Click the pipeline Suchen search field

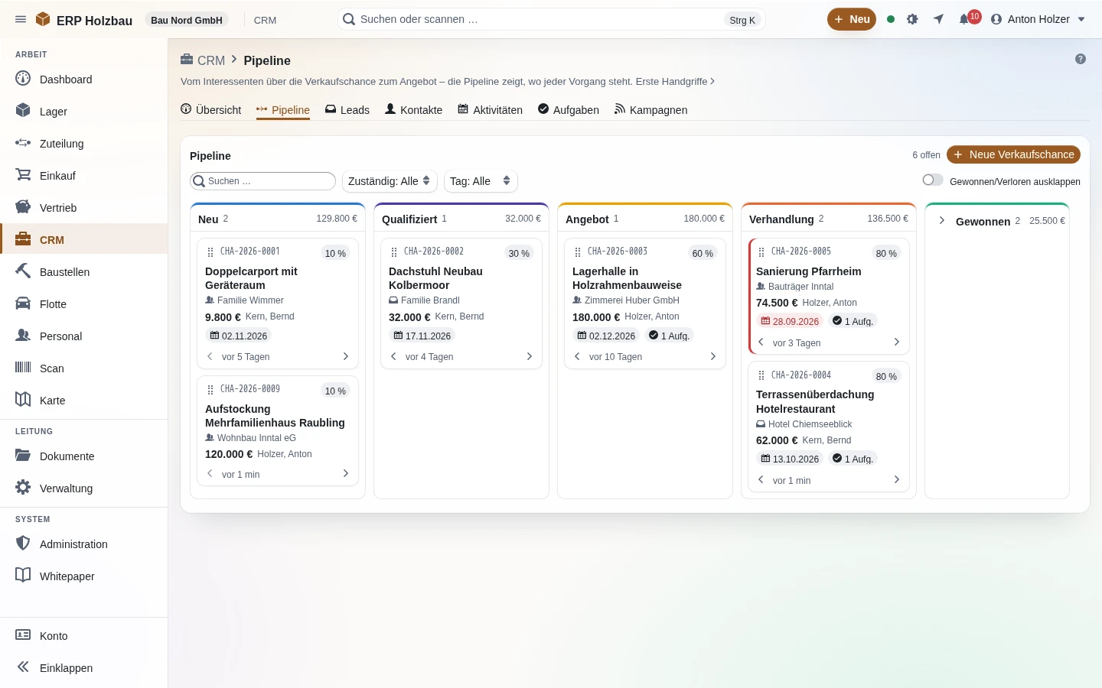pos(262,181)
